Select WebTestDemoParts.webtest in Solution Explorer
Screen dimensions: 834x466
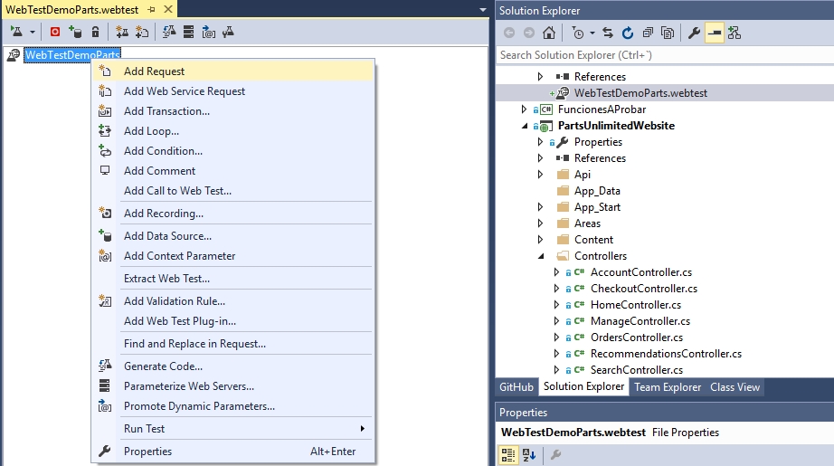pos(640,93)
